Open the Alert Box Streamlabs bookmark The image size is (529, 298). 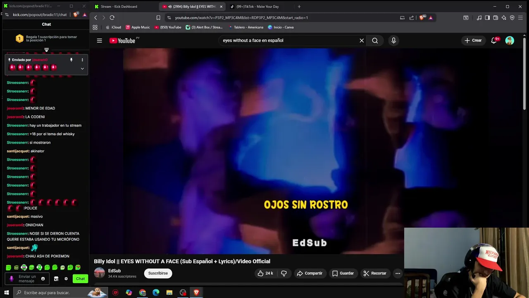tap(204, 27)
